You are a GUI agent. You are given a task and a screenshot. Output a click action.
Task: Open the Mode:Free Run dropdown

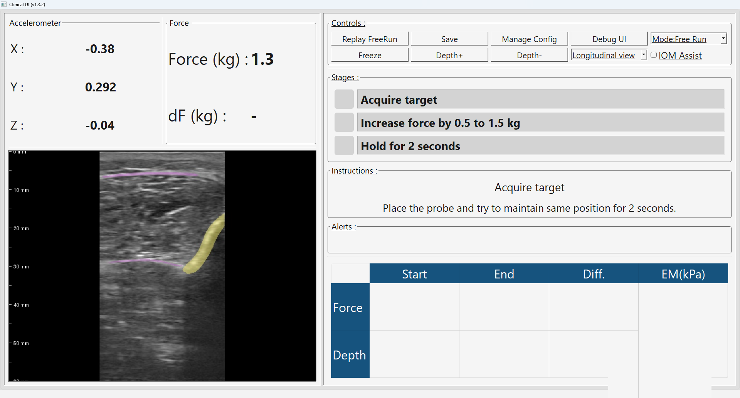(x=689, y=39)
